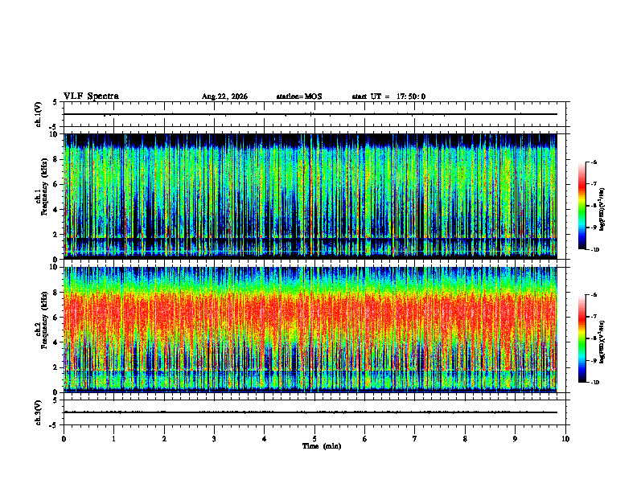Select the start UT 17:50:0 text
The image size is (637, 492).
(388, 96)
